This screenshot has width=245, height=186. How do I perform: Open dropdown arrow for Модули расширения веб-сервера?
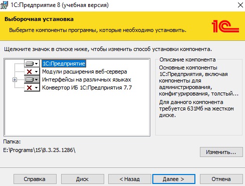[x=37, y=71]
